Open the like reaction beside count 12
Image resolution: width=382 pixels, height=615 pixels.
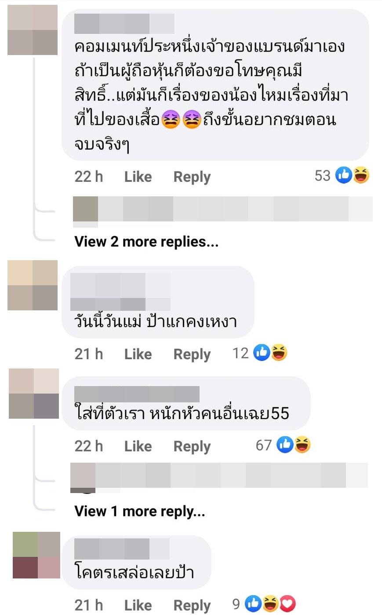click(262, 353)
